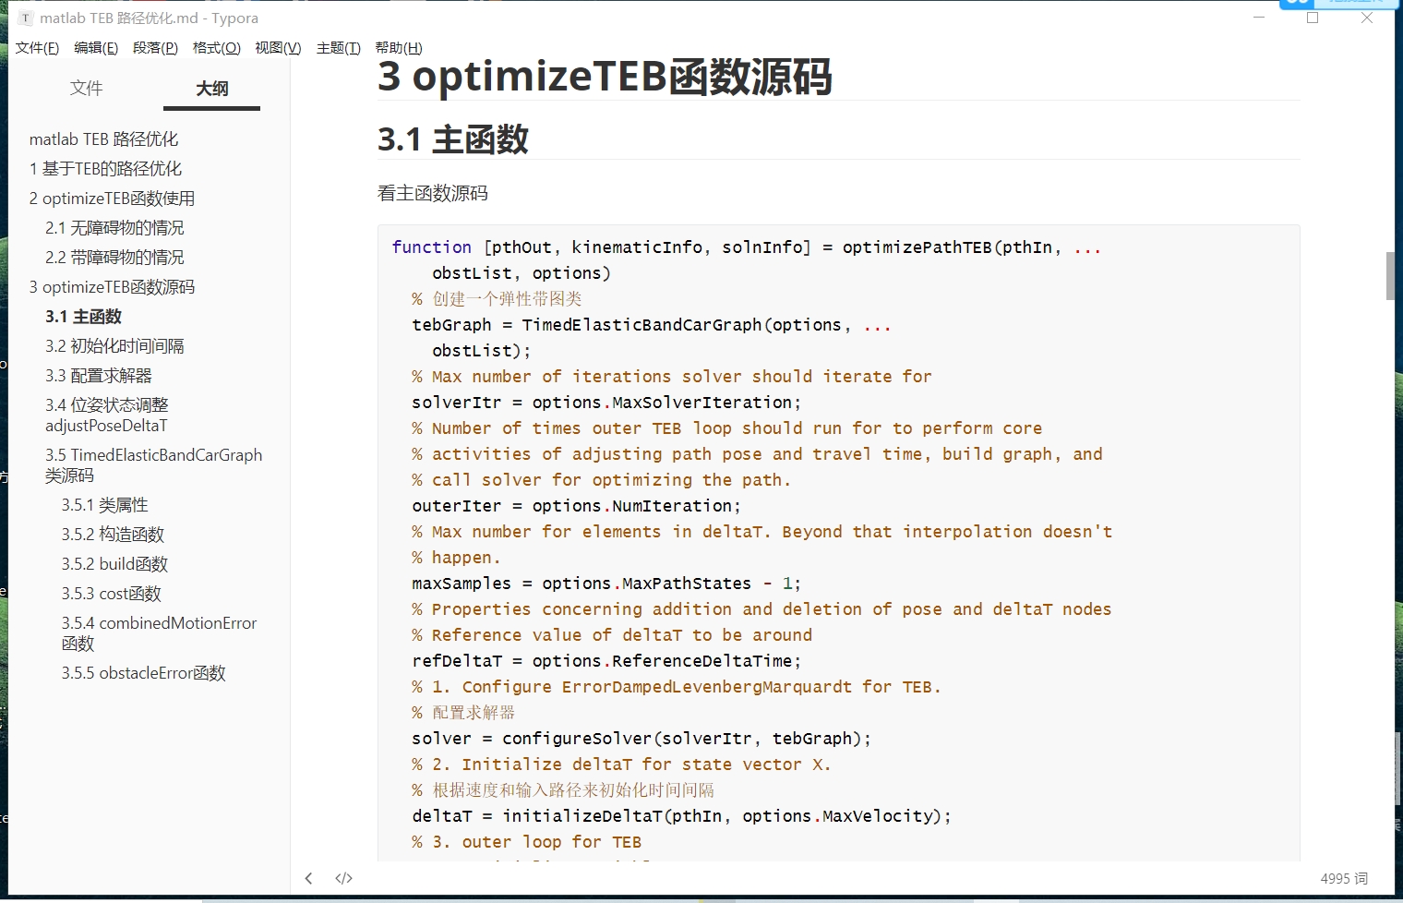Jump to outline '3.5.3 cost函数'
This screenshot has width=1403, height=903.
(x=111, y=594)
